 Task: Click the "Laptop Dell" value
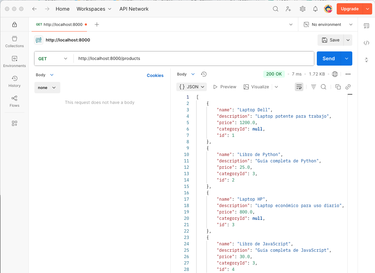(x=254, y=110)
